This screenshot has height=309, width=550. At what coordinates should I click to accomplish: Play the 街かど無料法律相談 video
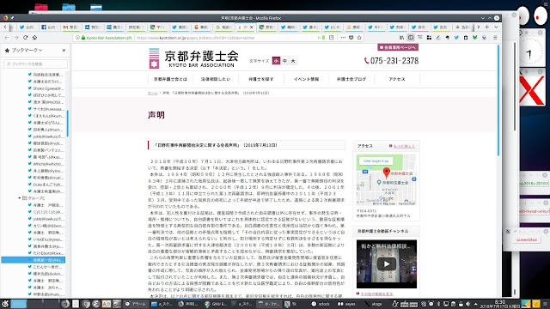click(387, 264)
